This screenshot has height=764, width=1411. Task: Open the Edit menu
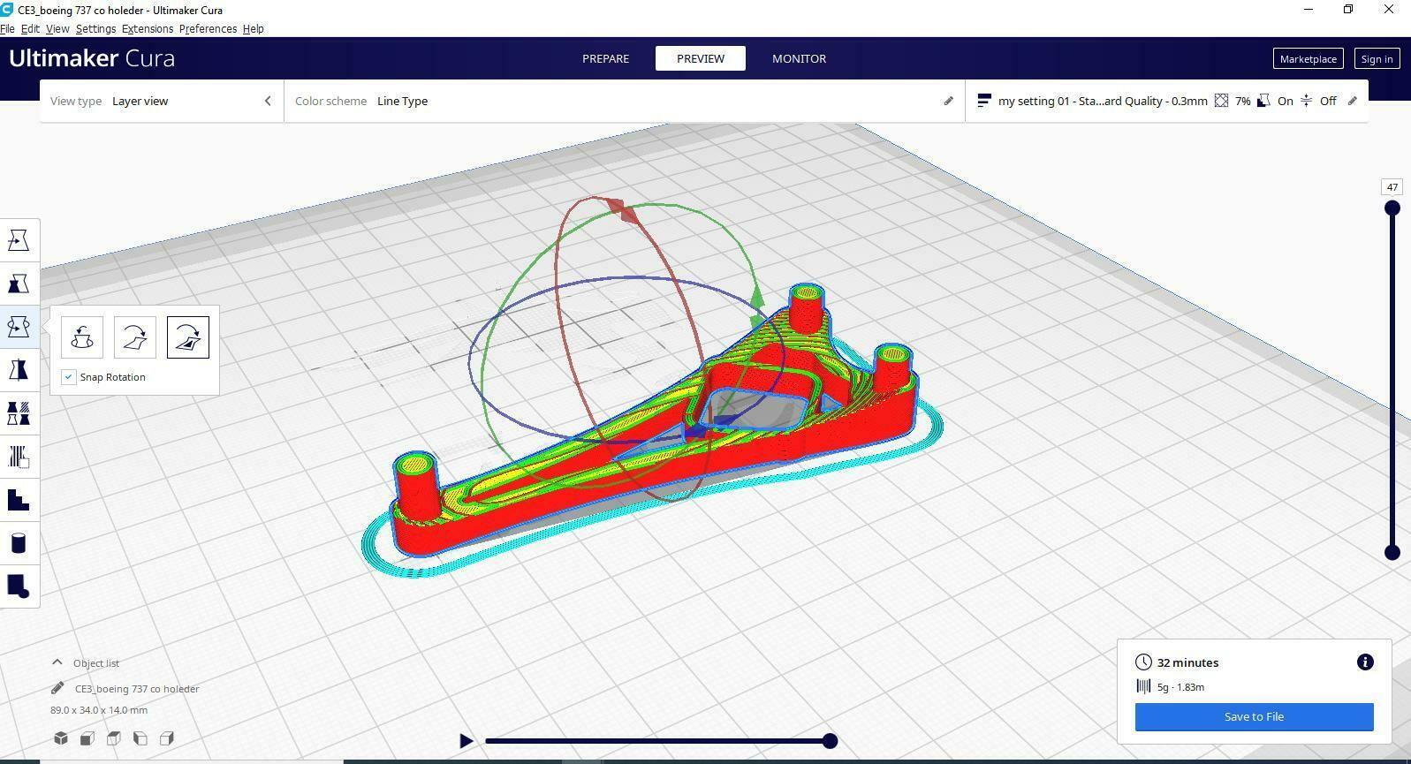[x=30, y=29]
